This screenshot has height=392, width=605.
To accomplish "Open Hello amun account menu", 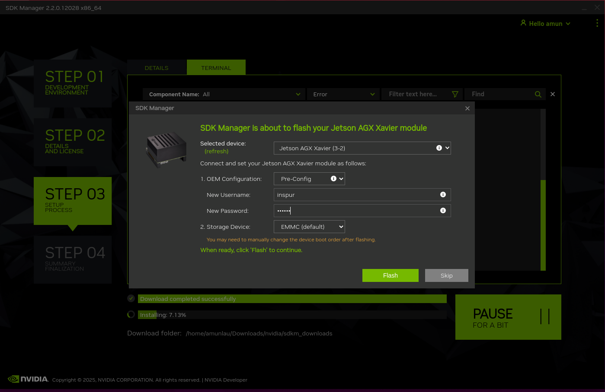I will coord(545,24).
